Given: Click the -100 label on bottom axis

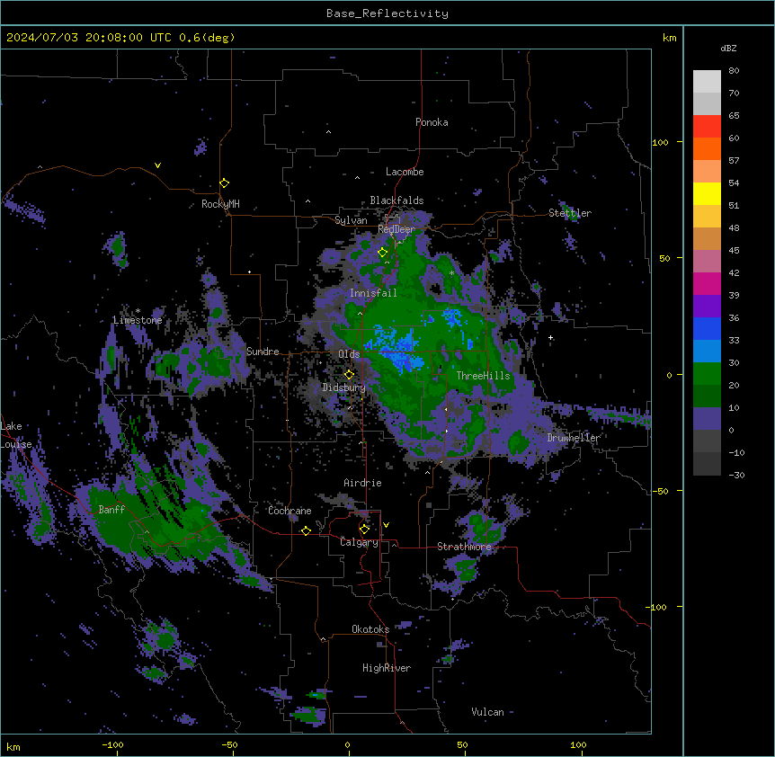Looking at the screenshot, I should [x=112, y=744].
